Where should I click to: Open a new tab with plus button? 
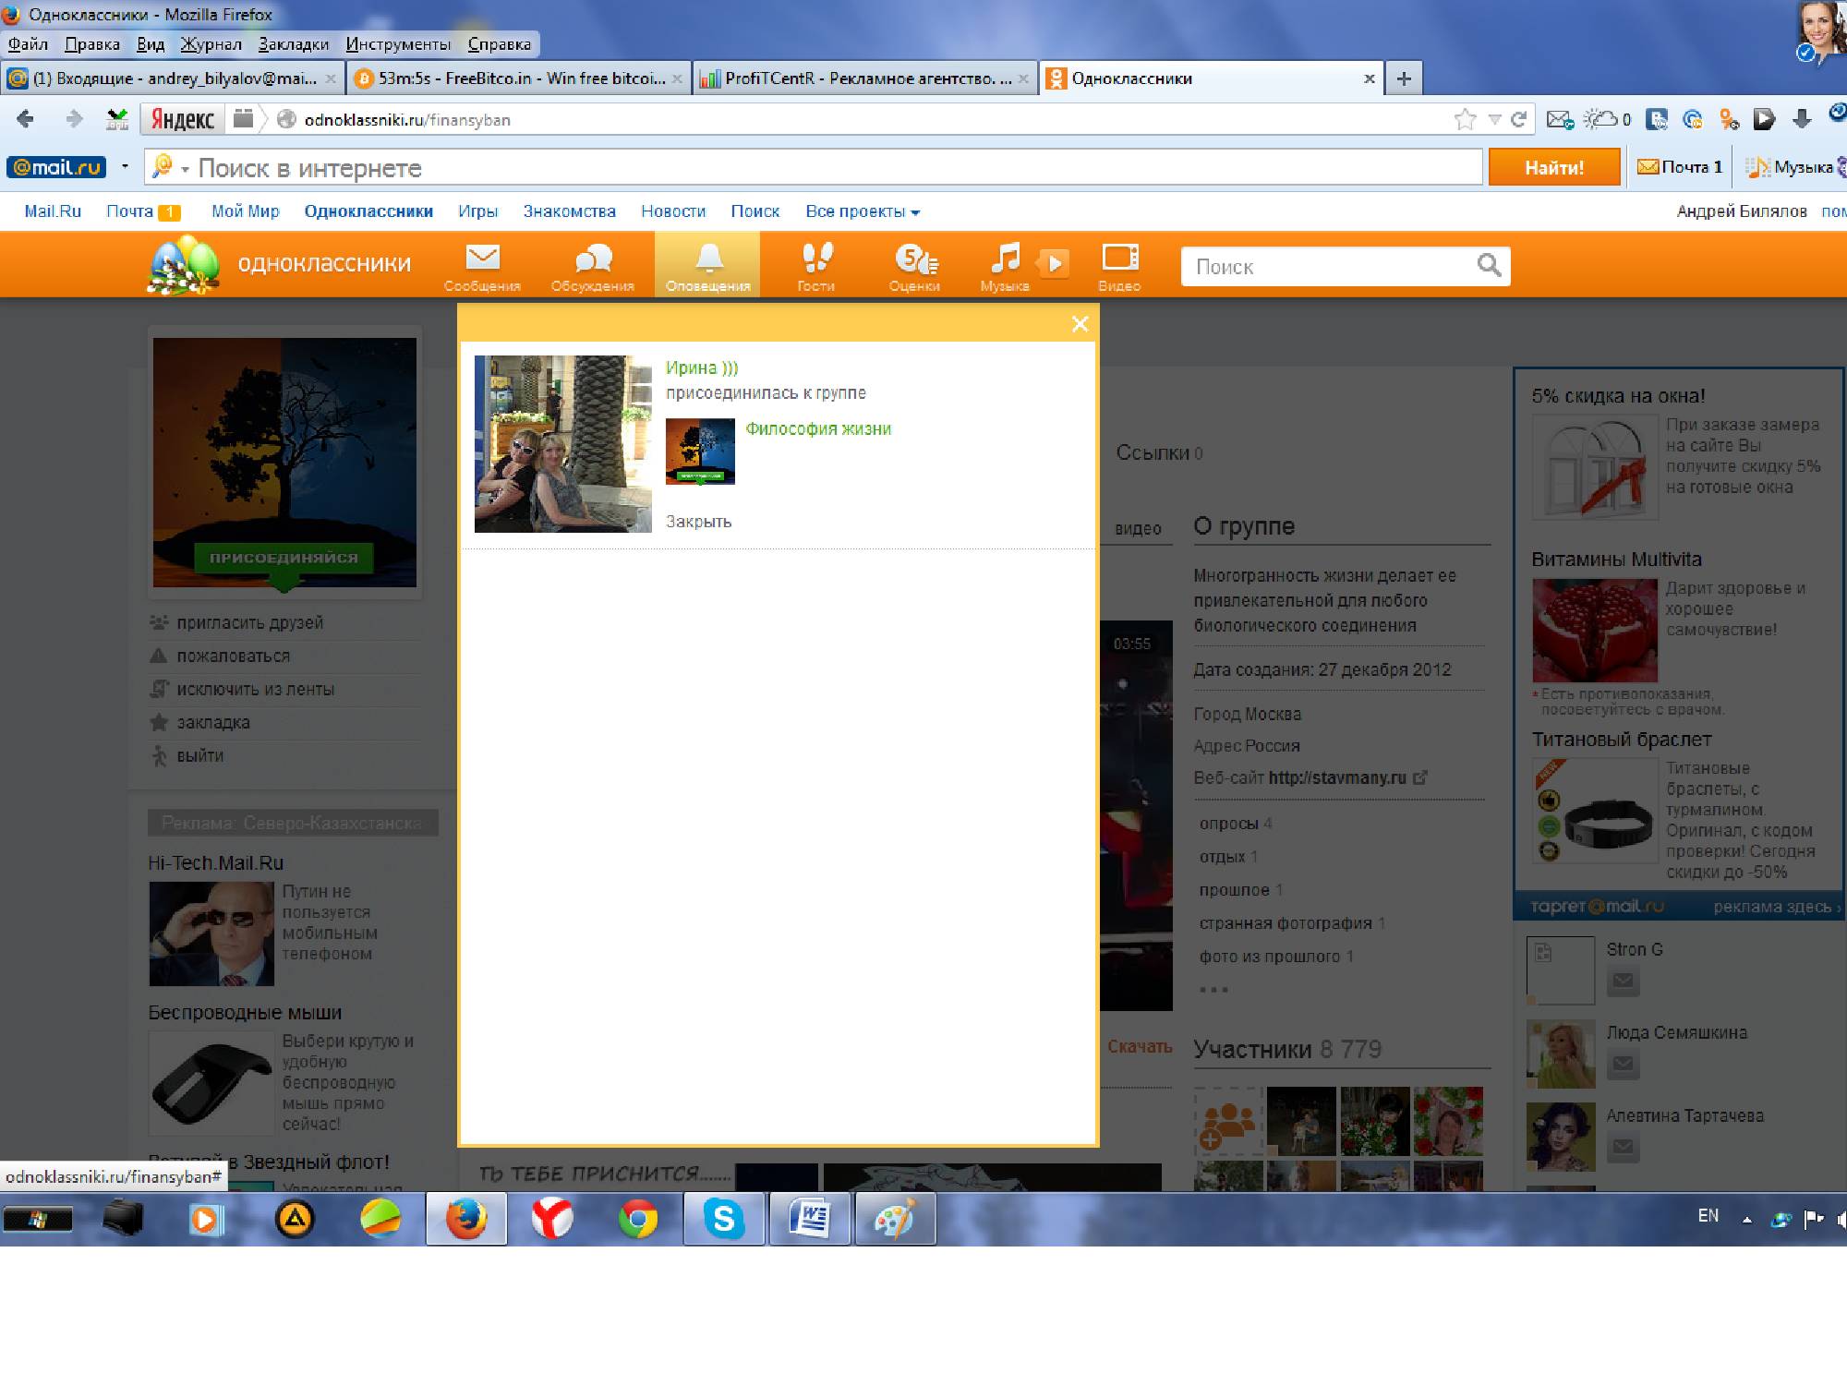point(1404,78)
